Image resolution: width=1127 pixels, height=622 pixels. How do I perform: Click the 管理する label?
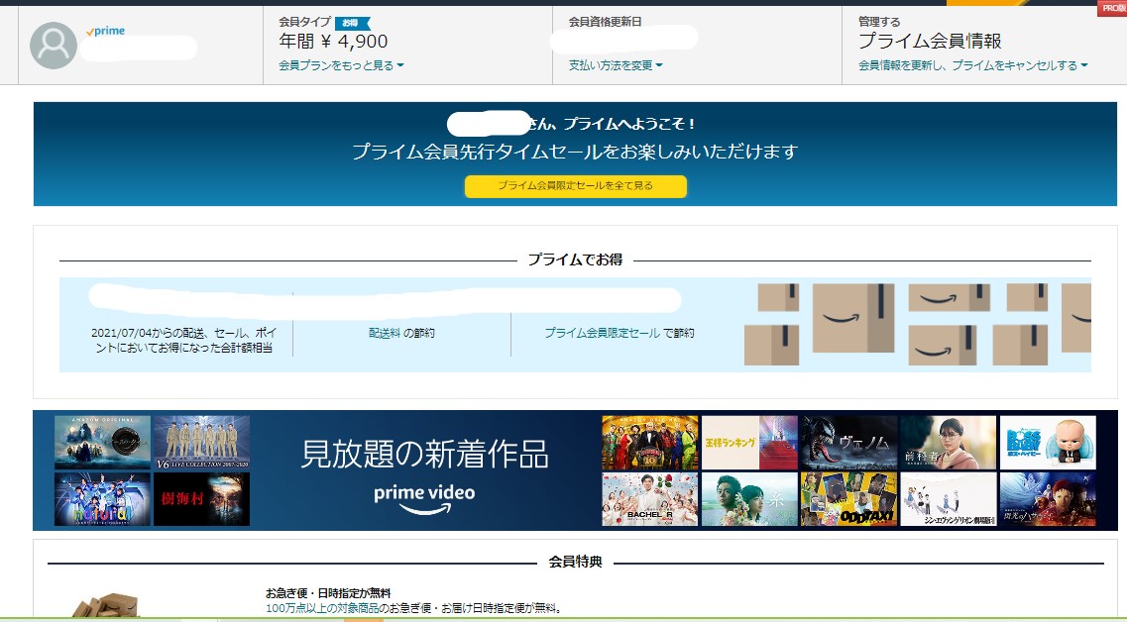click(879, 22)
